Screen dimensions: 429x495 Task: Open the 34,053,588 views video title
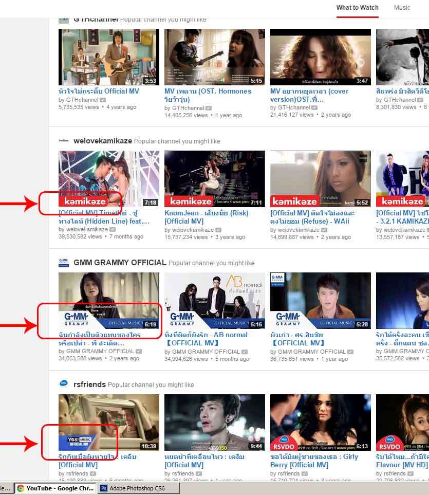click(99, 339)
